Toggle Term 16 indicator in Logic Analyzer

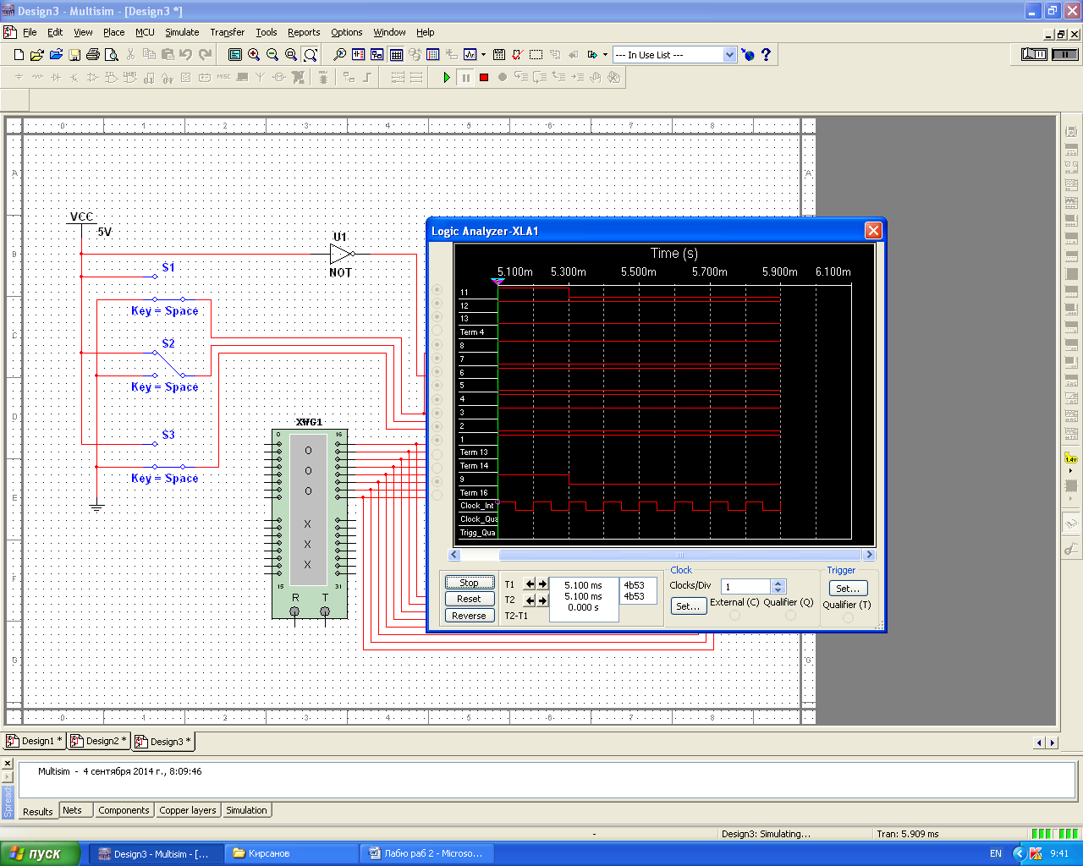tap(437, 495)
